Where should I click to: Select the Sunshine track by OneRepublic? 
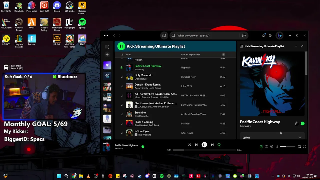(175, 114)
